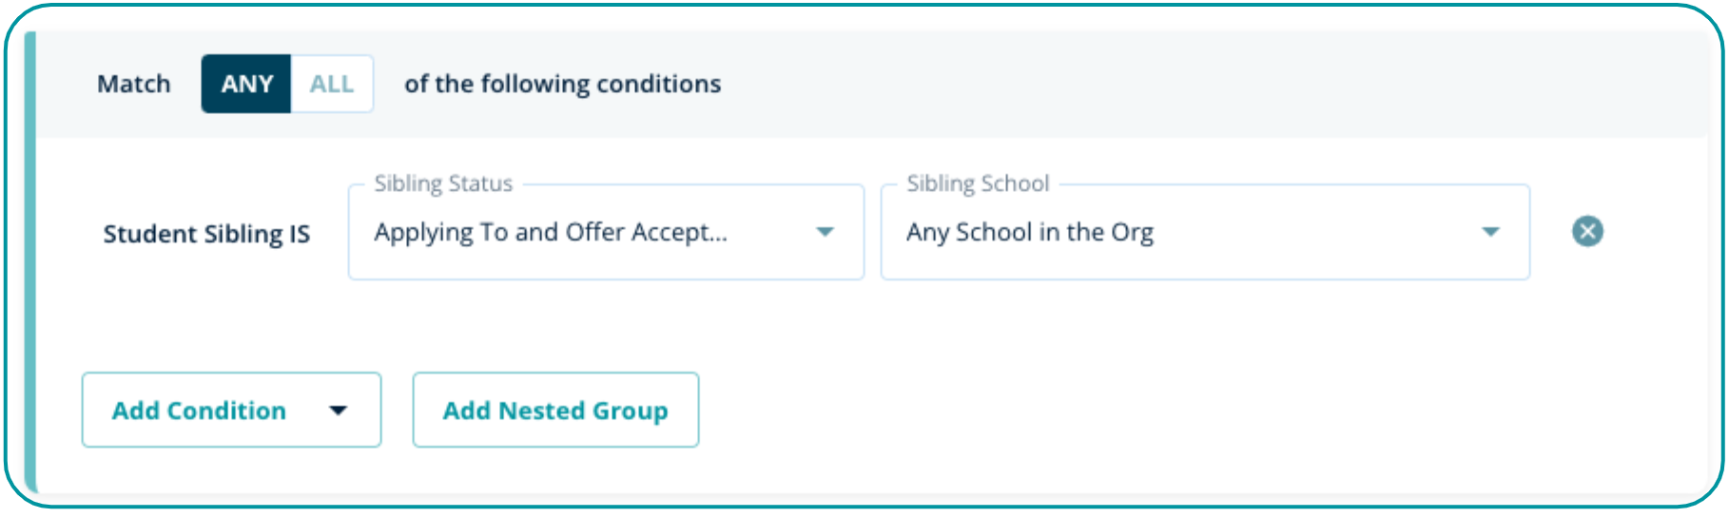Click the Add Condition button label

tap(199, 411)
